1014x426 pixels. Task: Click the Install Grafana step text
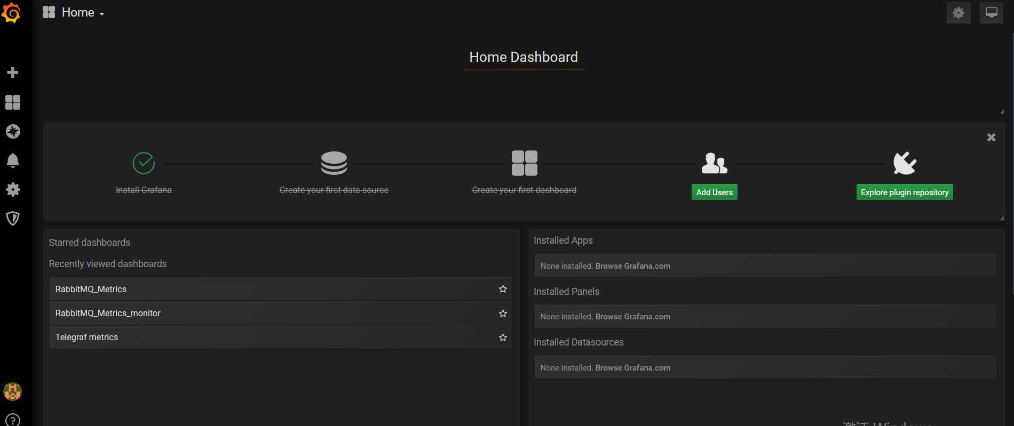click(x=144, y=190)
